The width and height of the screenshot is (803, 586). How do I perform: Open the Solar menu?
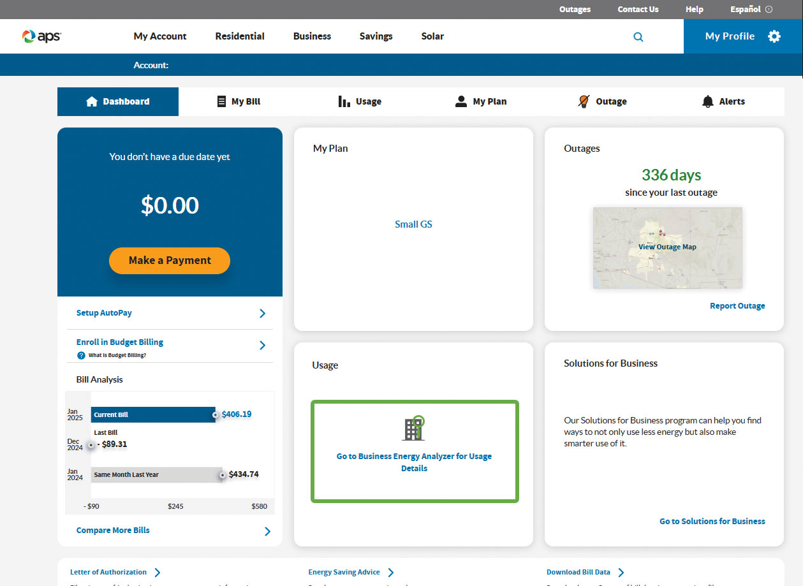click(432, 36)
